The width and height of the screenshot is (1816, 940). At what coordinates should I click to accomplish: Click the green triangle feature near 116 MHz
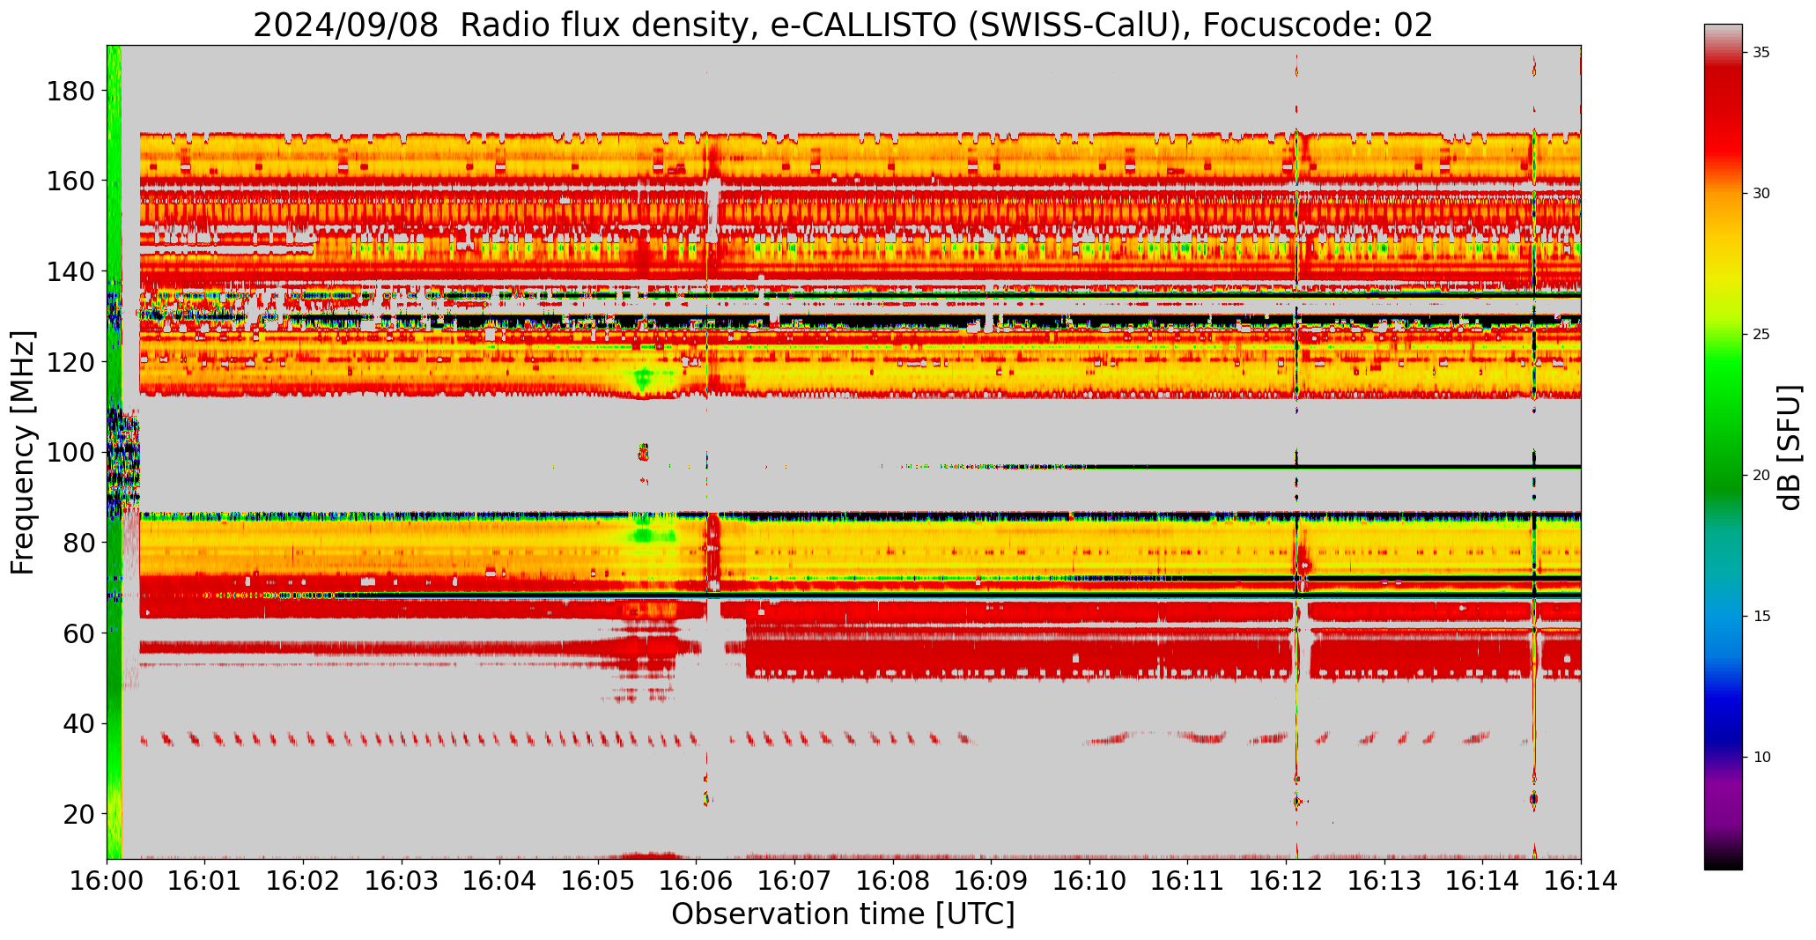click(x=642, y=381)
